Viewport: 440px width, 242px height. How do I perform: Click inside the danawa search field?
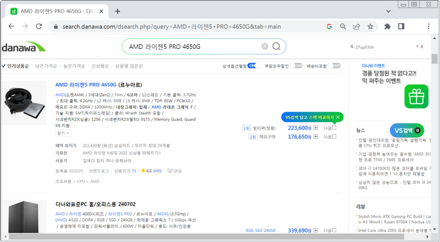tap(194, 46)
